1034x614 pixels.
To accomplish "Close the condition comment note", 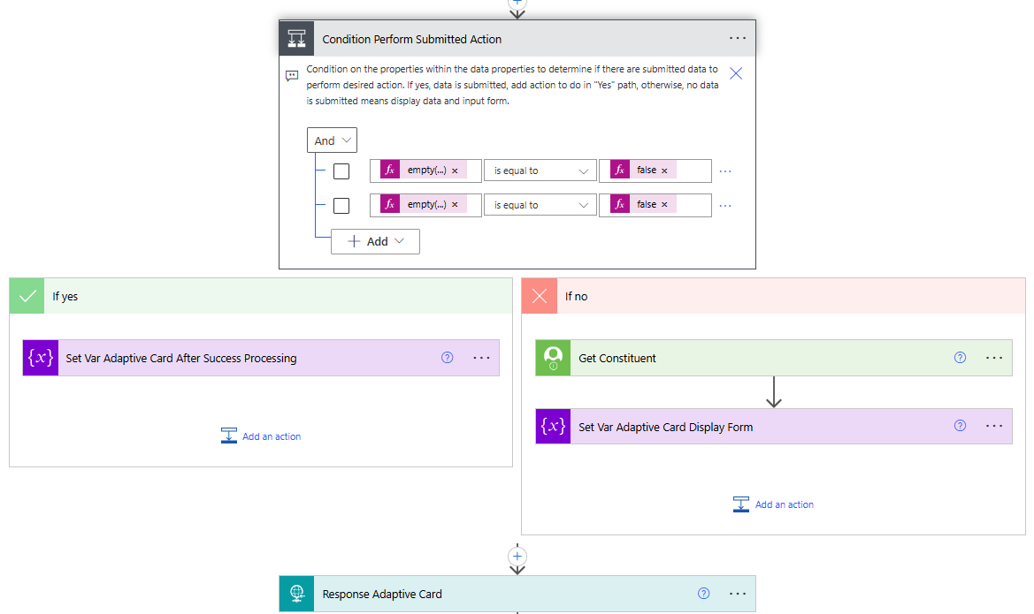I will (736, 73).
